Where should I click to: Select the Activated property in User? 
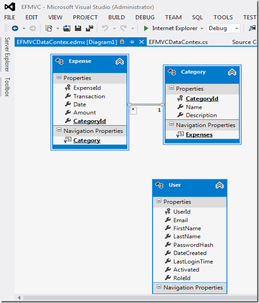tap(186, 270)
